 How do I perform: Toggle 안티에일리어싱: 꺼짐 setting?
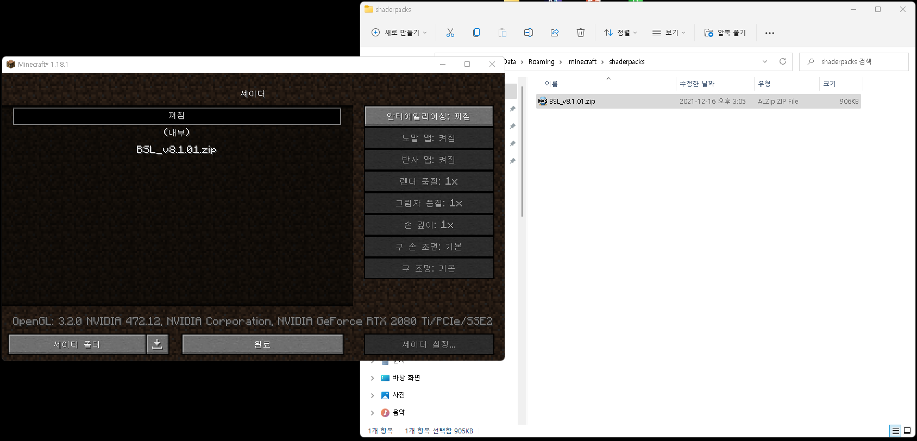tap(429, 116)
